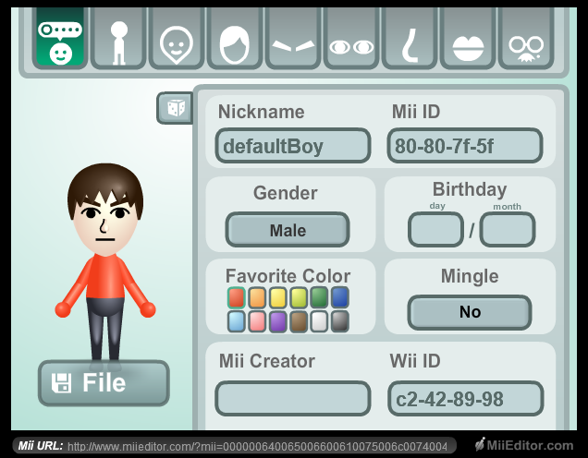Click the Wii ID label
Screen dimensions: 588x458
pos(415,361)
